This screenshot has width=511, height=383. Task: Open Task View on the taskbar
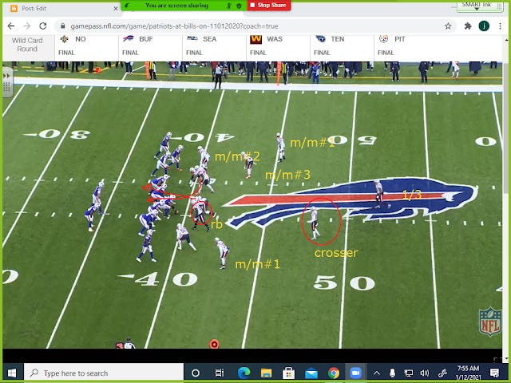click(220, 373)
